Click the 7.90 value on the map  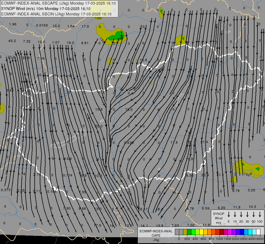67,208
